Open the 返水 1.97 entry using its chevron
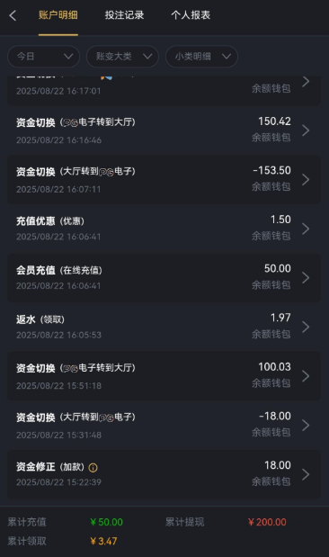The height and width of the screenshot is (557, 329). point(306,327)
